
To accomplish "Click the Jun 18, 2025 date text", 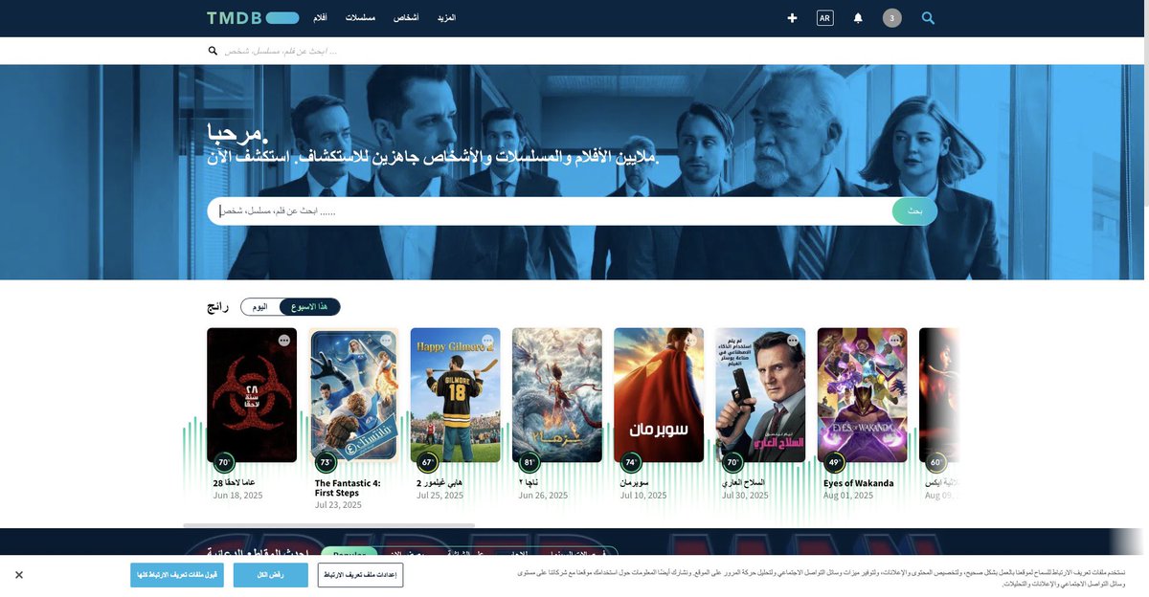I will [237, 496].
